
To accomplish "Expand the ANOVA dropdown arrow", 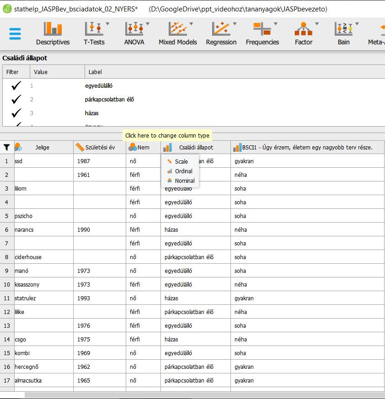I will tap(147, 24).
